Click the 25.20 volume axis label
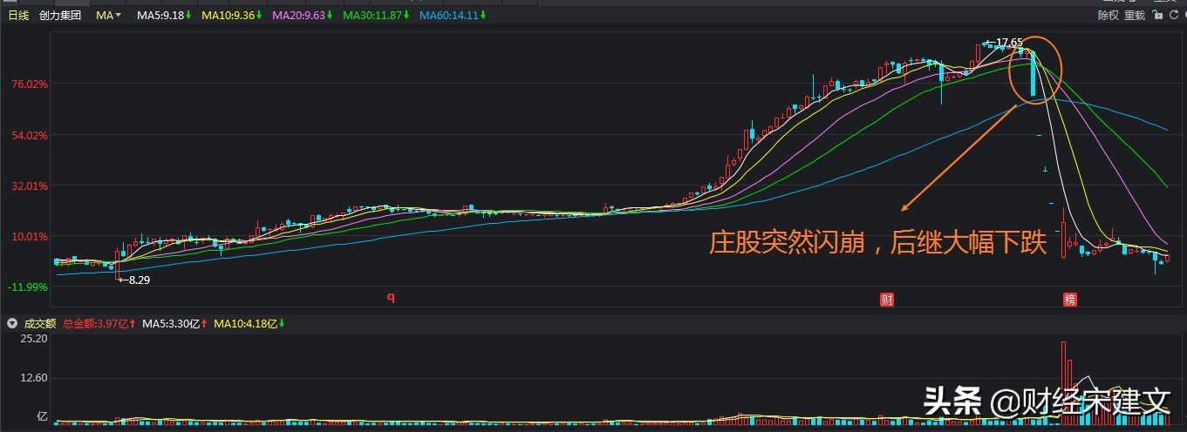The width and height of the screenshot is (1187, 432). pyautogui.click(x=34, y=338)
